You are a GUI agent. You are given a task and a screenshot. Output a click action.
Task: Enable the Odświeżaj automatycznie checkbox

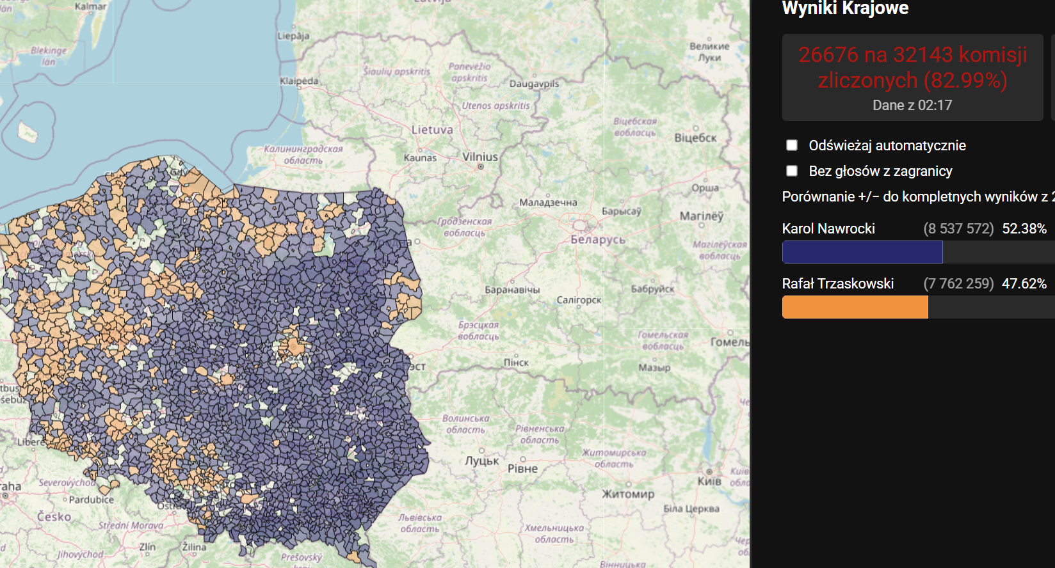click(792, 145)
